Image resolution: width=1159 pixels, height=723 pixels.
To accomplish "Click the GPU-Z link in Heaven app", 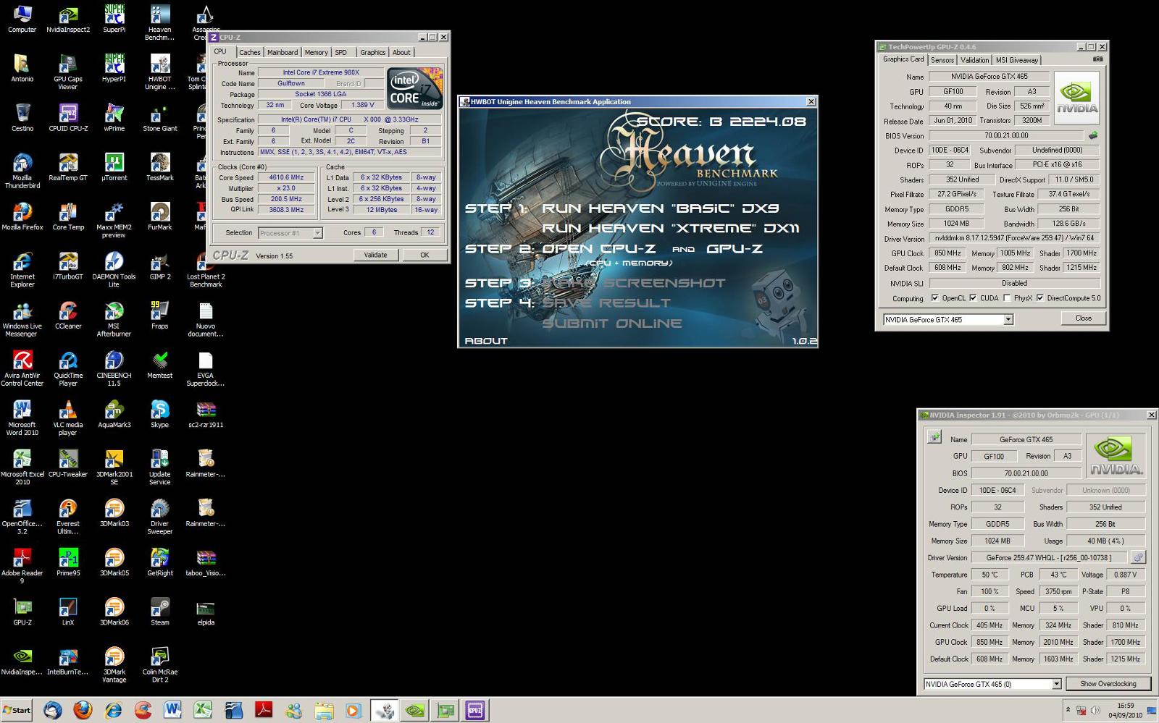I will pos(734,249).
